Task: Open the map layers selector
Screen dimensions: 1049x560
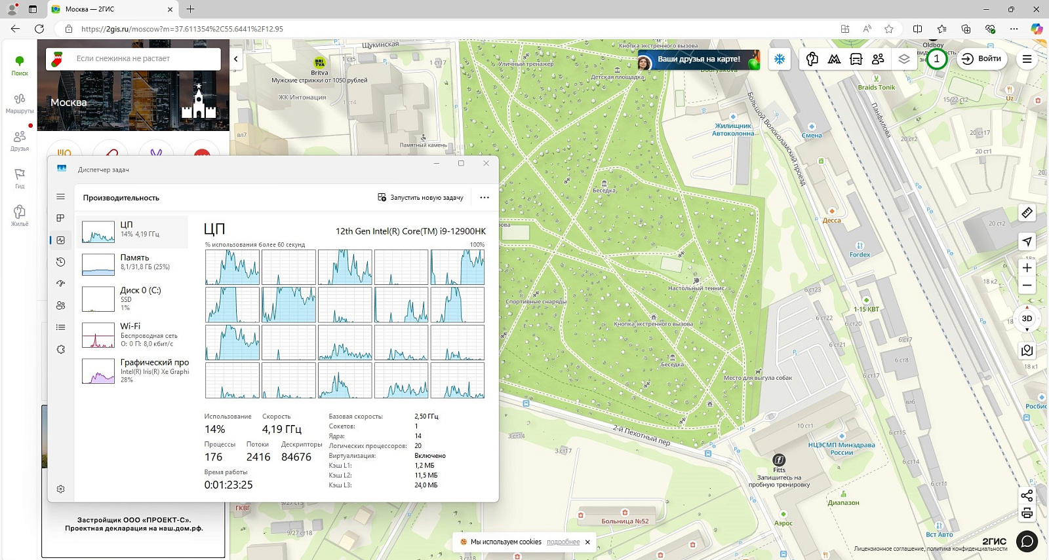Action: pos(904,59)
